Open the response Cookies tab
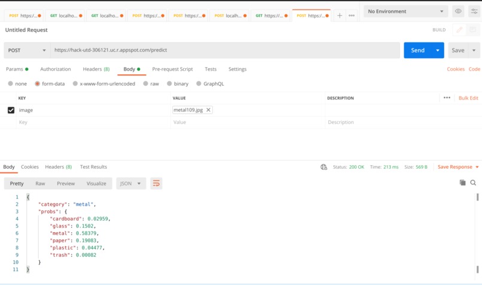 (30, 167)
